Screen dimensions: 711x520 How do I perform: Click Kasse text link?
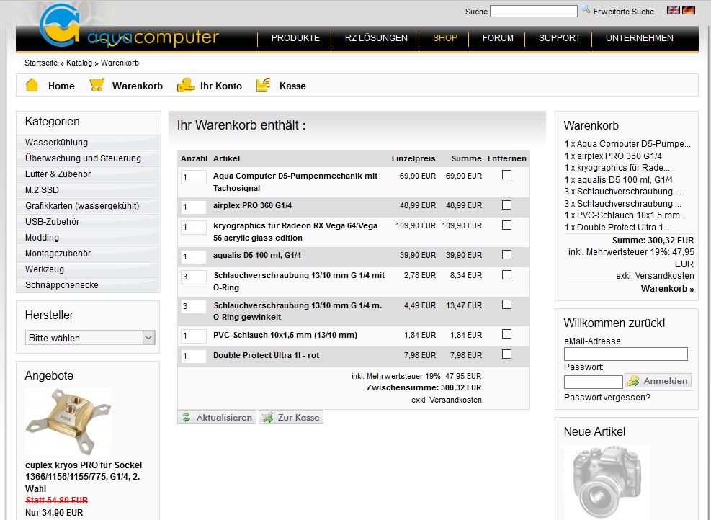coord(292,86)
